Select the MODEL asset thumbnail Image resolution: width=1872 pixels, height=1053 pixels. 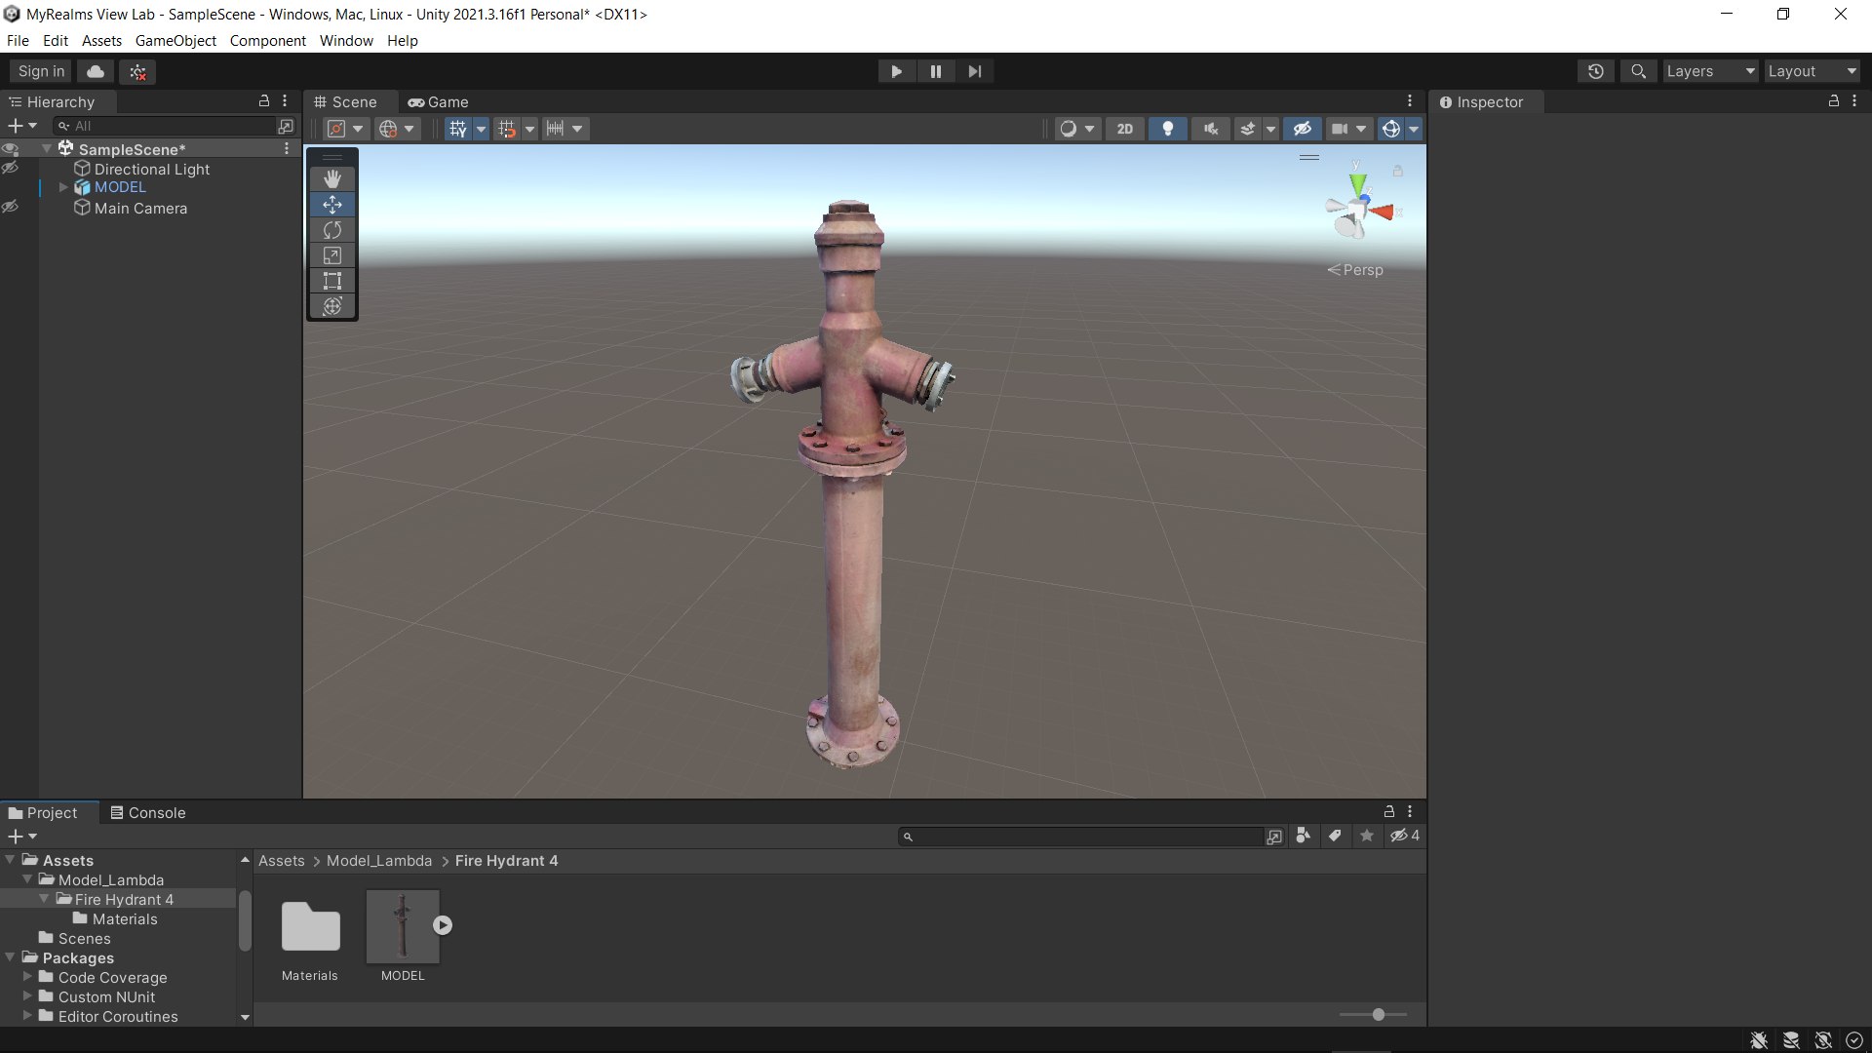tap(403, 925)
